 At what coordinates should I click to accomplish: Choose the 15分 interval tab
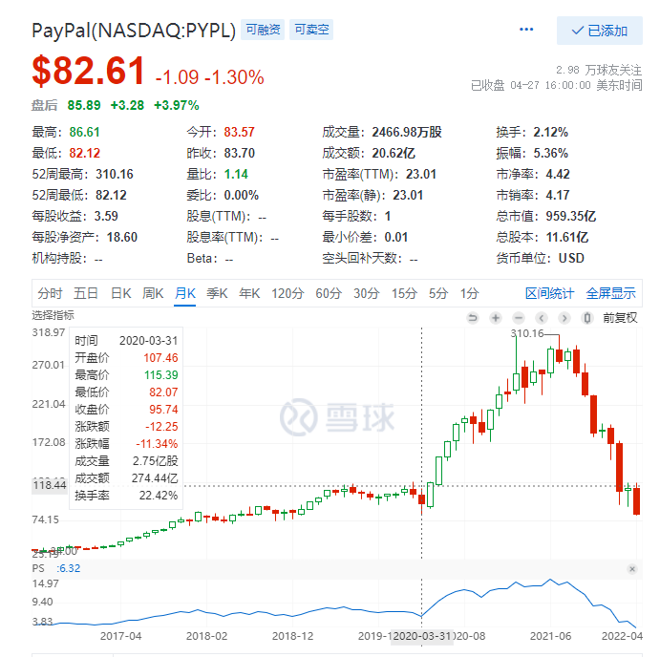404,293
